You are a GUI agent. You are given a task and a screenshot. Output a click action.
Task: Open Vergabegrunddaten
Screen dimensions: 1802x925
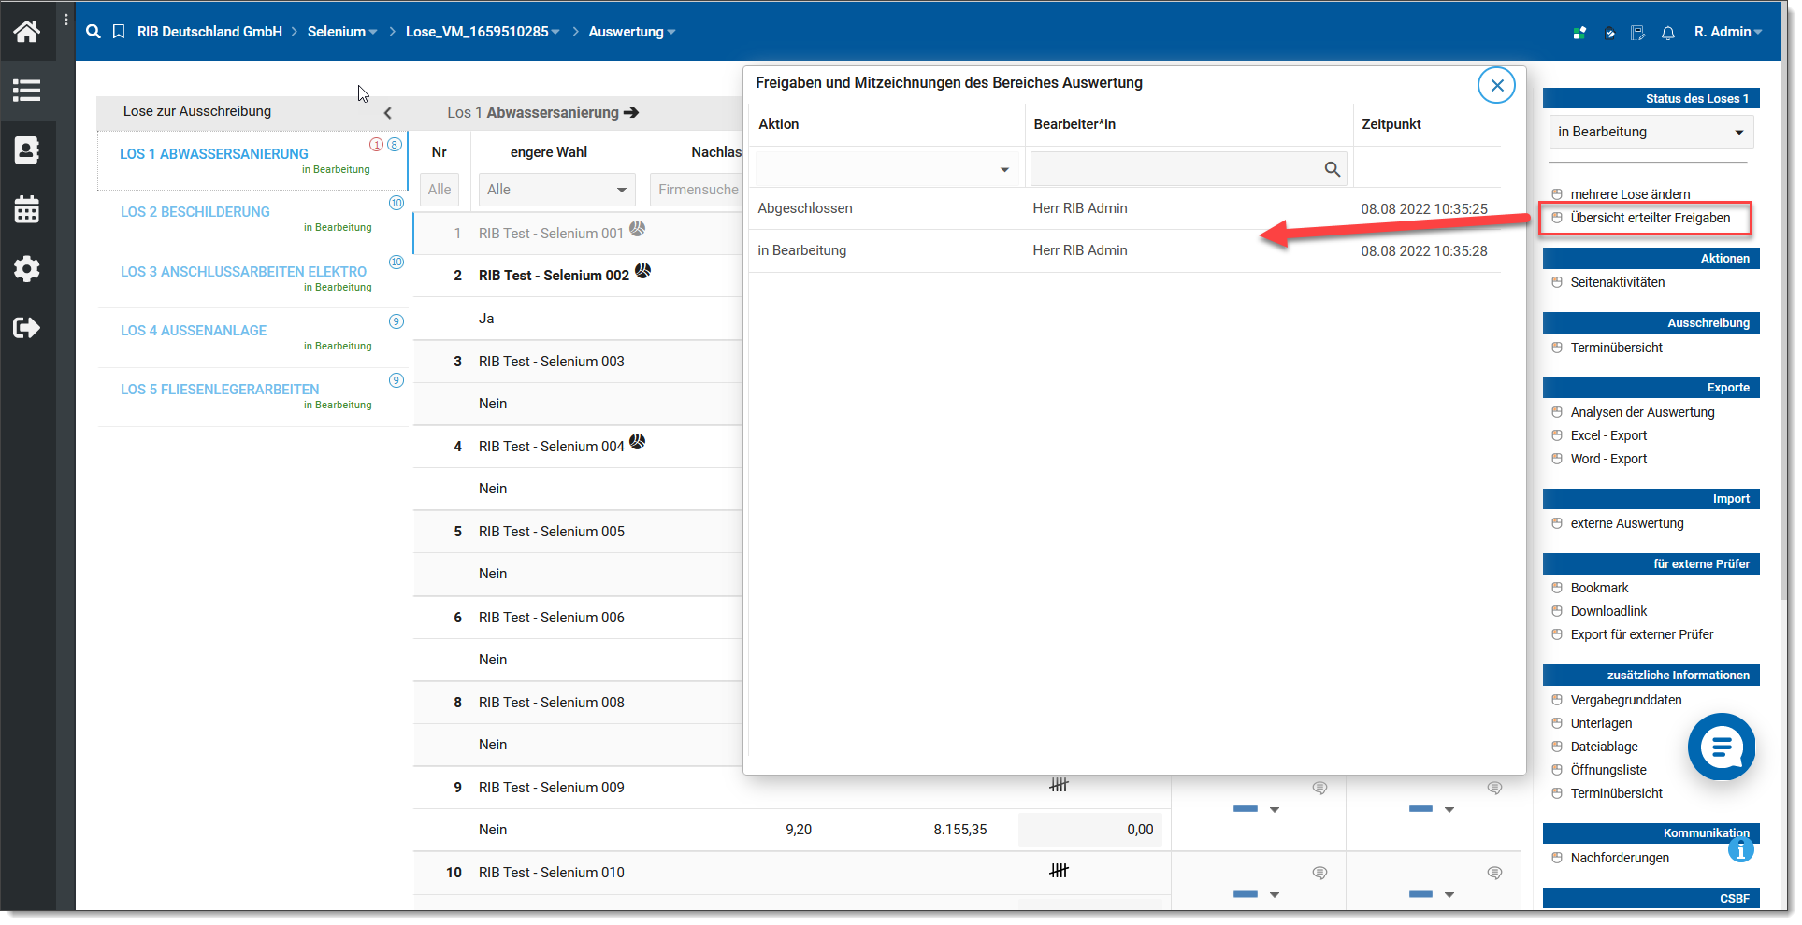pos(1626,700)
